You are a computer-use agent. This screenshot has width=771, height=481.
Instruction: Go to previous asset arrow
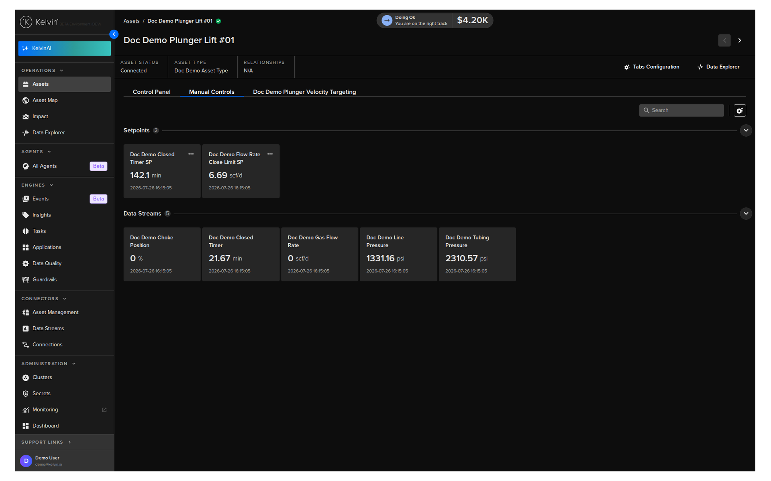(x=724, y=40)
